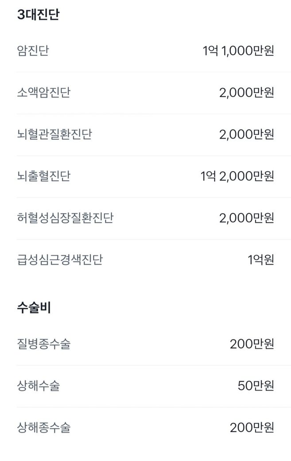Tap the 200만원 amount beside 질병종수술
Image resolution: width=291 pixels, height=461 pixels.
click(x=252, y=344)
